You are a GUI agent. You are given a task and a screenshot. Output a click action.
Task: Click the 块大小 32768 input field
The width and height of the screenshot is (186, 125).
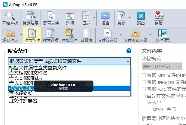click(156, 109)
